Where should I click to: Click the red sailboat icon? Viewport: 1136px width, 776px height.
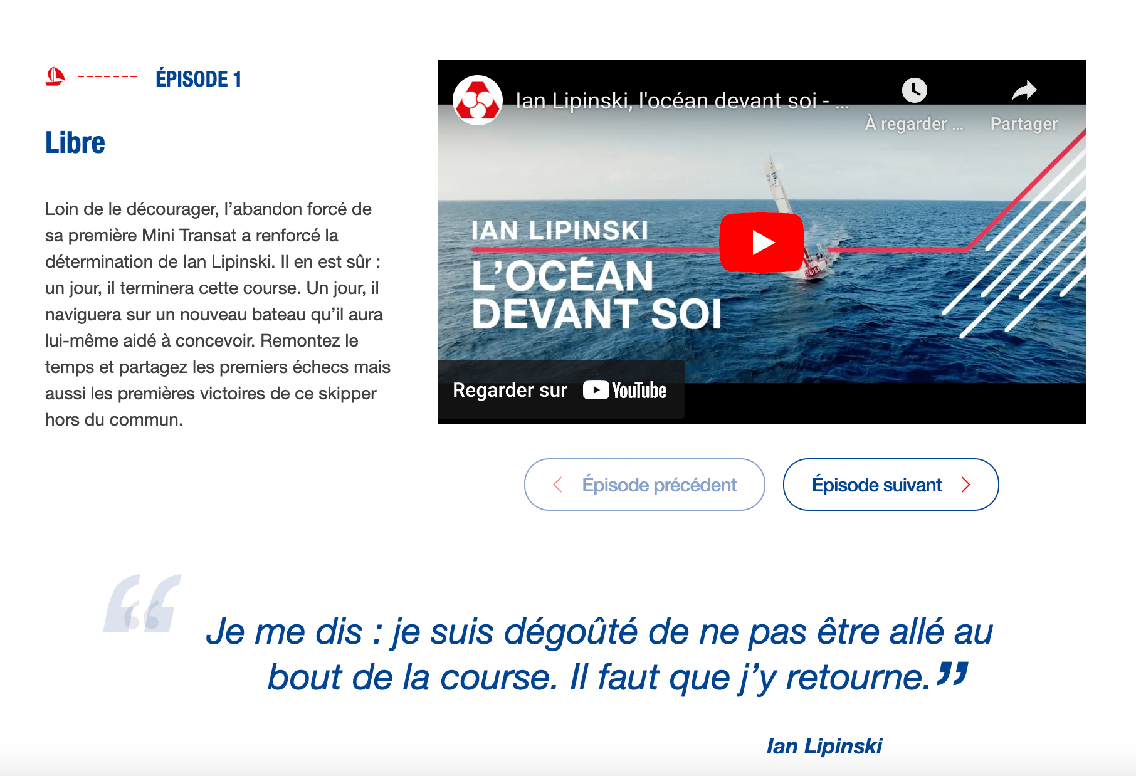(x=55, y=77)
